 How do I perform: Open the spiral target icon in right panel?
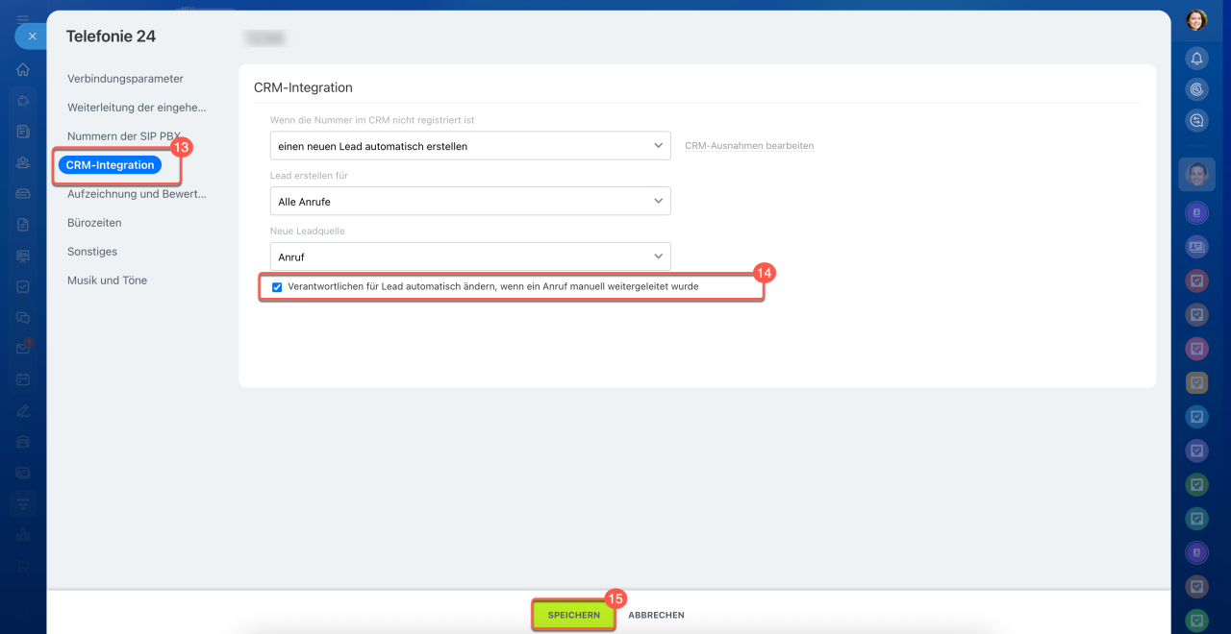1196,89
